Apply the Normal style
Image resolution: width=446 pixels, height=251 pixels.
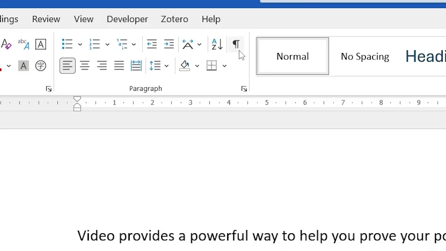click(x=293, y=56)
